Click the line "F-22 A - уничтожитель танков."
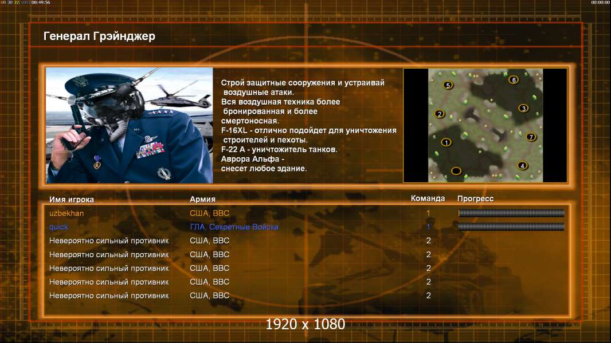 pos(279,150)
